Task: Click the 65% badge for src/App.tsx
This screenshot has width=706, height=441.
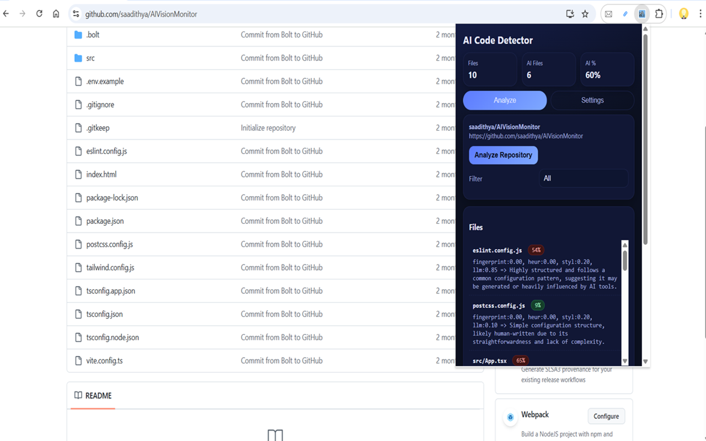Action: point(520,361)
